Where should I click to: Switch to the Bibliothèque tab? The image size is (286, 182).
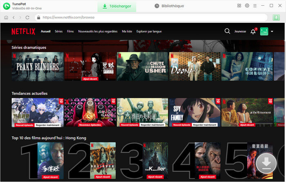169,6
